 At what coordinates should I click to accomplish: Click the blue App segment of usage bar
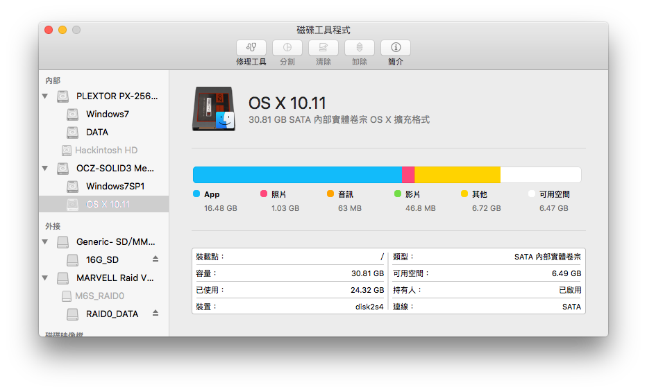pos(298,175)
